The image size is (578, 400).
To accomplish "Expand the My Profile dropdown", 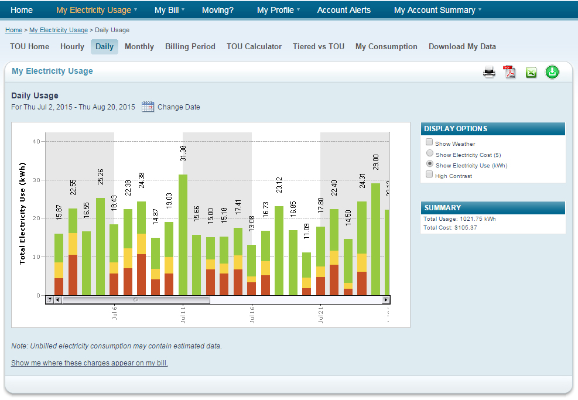I will [x=278, y=10].
